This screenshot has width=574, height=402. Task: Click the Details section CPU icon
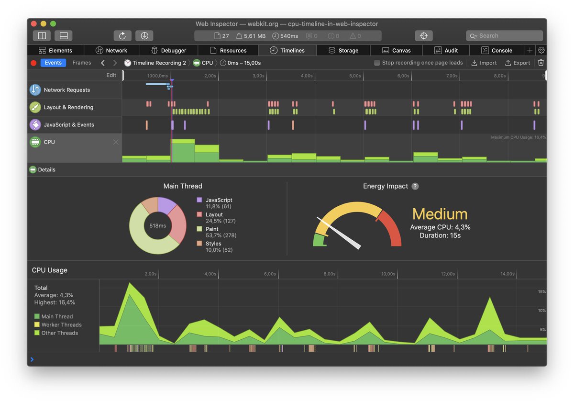click(33, 169)
